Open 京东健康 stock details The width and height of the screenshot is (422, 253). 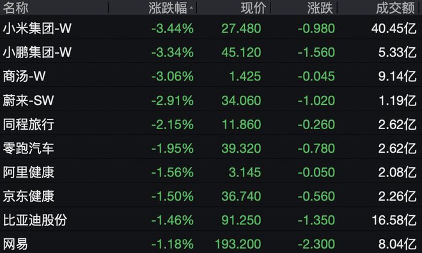point(211,195)
